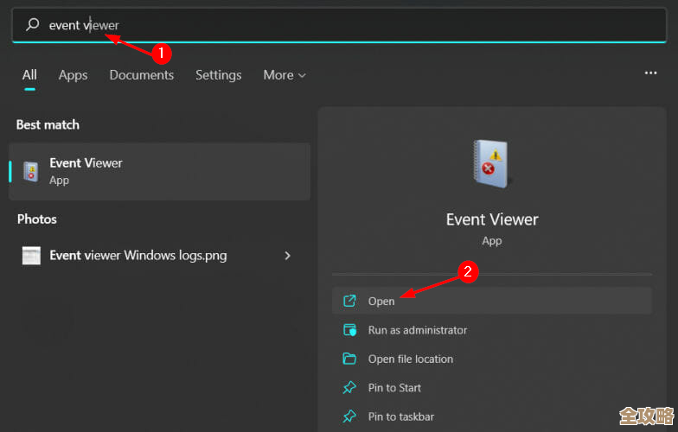Viewport: 678px width, 432px height.
Task: Click the Pin to Start pin icon
Action: click(349, 388)
